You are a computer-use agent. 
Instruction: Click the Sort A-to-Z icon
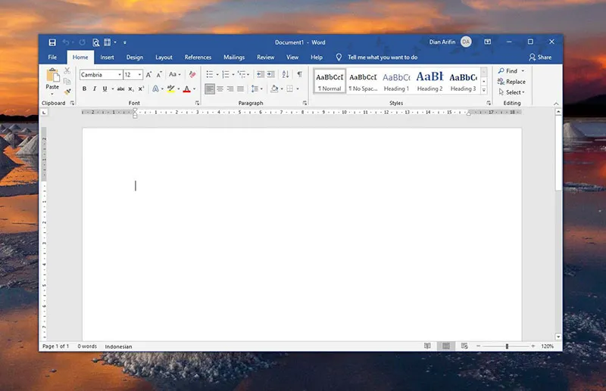(x=286, y=75)
